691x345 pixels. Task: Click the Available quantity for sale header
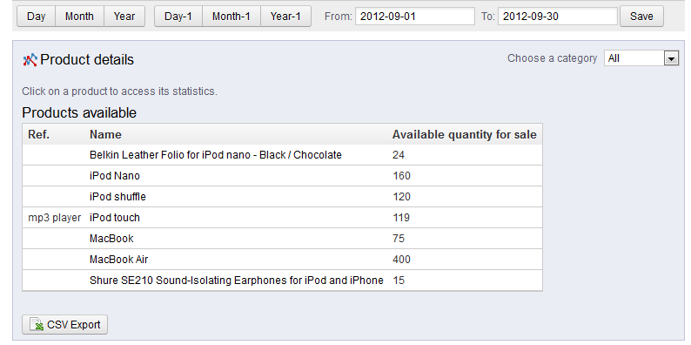tap(465, 134)
